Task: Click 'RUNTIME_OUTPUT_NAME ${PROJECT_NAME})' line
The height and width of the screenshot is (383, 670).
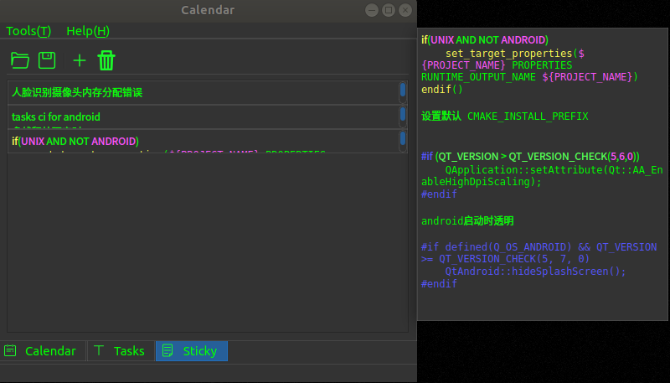Action: [x=529, y=77]
